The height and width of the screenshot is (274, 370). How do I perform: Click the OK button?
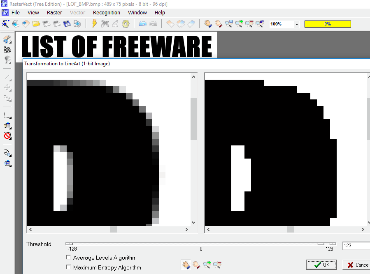point(321,265)
